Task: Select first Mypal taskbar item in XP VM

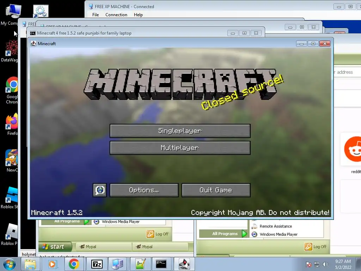Action: [x=104, y=247]
